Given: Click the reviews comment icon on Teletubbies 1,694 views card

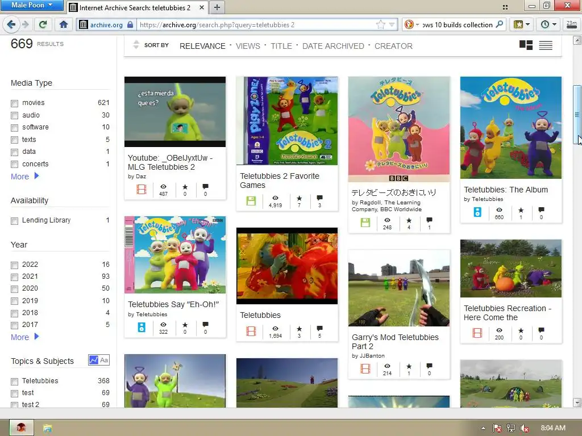Looking at the screenshot, I should pos(319,329).
